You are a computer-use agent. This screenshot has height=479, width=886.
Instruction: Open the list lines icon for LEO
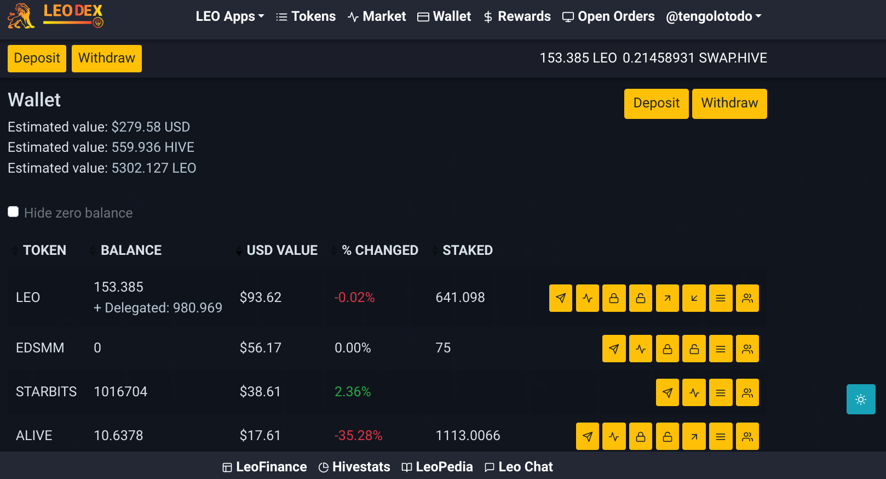tap(721, 298)
